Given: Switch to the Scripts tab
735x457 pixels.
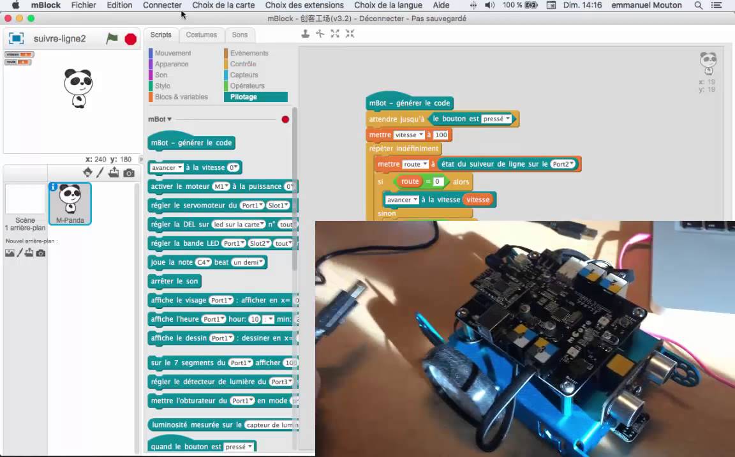Looking at the screenshot, I should (161, 34).
